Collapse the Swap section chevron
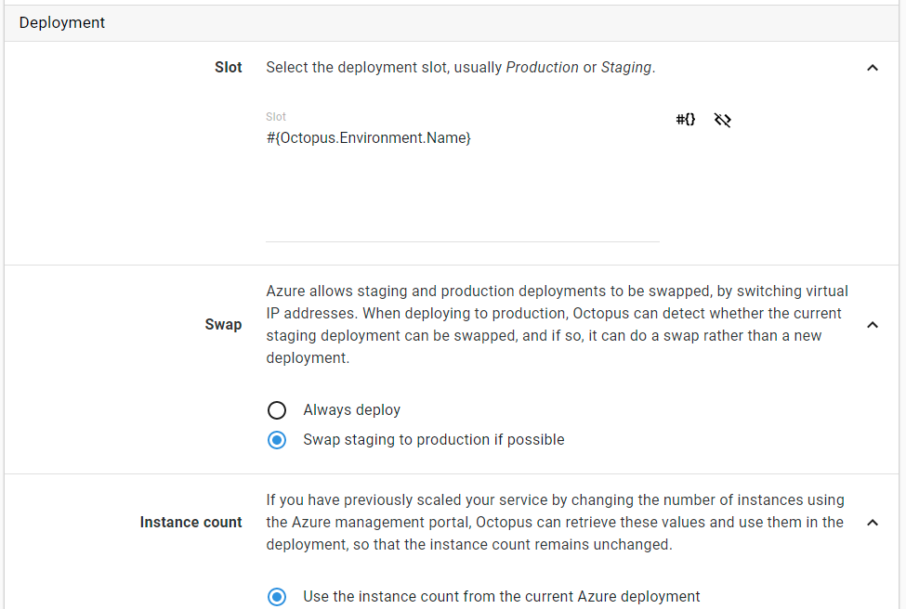The image size is (906, 609). click(872, 325)
